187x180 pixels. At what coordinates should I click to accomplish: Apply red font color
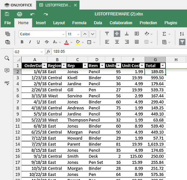[66, 42]
